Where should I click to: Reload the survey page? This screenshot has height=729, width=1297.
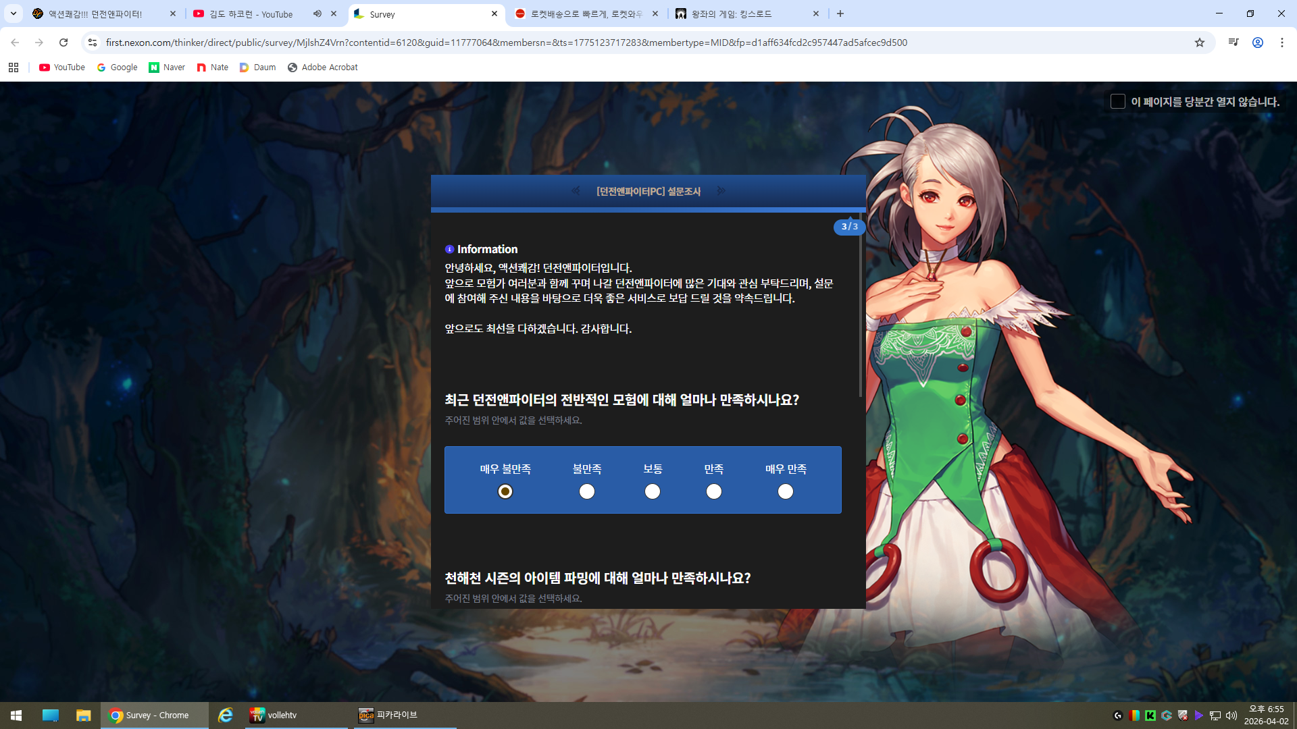click(63, 43)
